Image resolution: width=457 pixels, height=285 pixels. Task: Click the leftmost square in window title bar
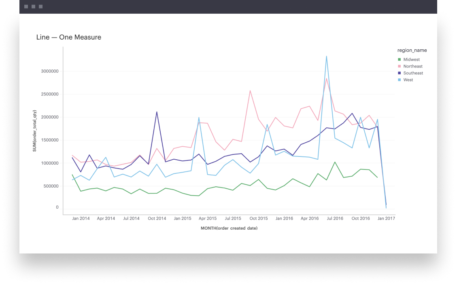pyautogui.click(x=26, y=6)
